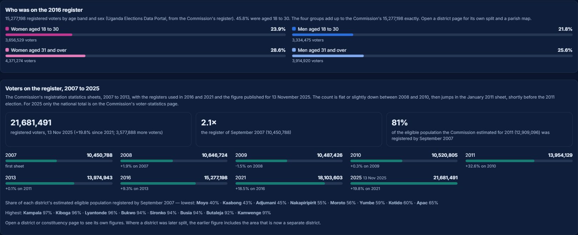Select the swatch beside Men aged 31 and over
578x235 pixels.
tap(294, 50)
